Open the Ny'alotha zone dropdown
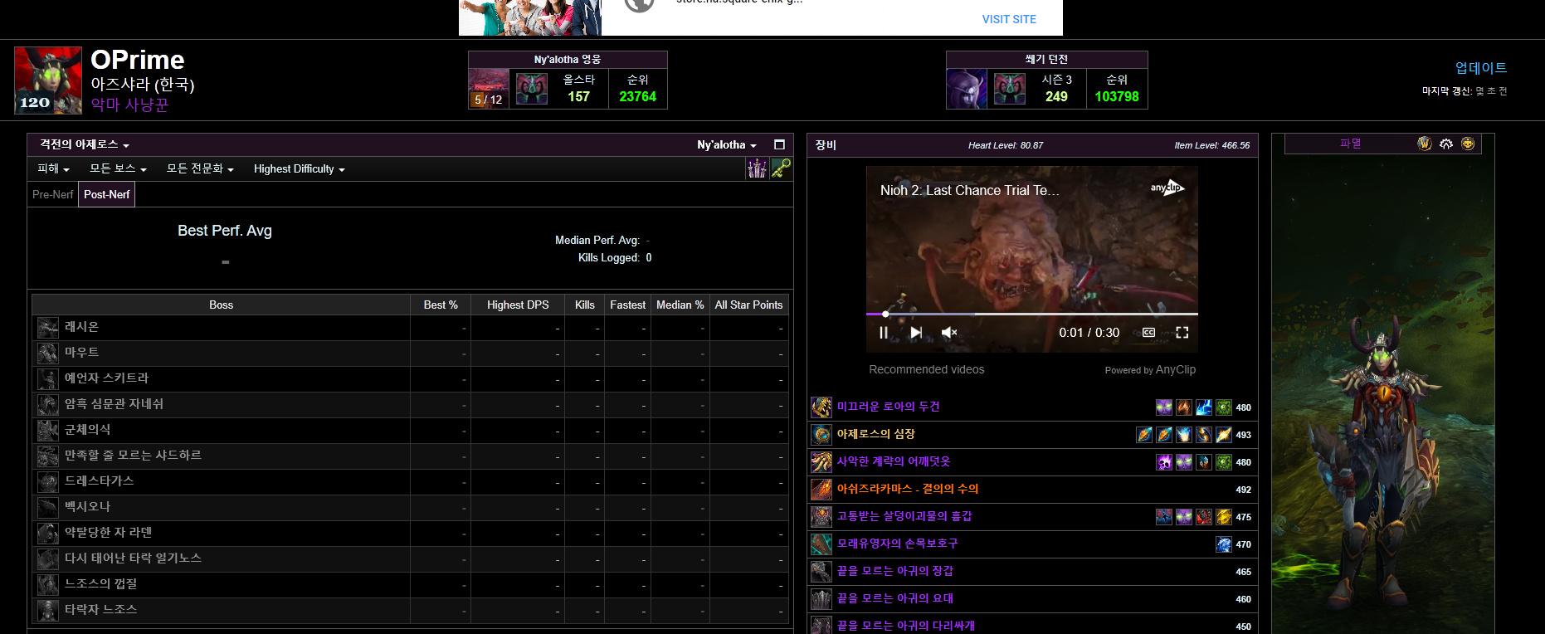Image resolution: width=1545 pixels, height=634 pixels. pos(727,144)
